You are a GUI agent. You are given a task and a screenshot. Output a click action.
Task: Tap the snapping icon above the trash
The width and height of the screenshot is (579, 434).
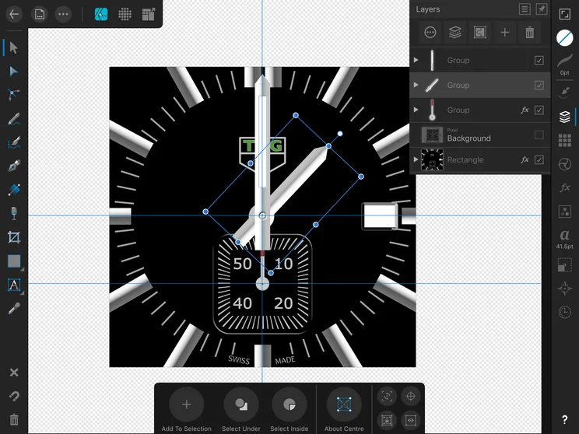(14, 396)
